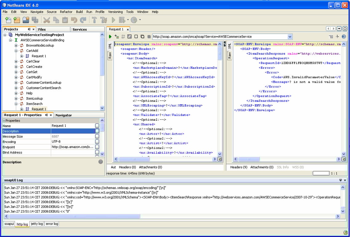Click the green Submit request arrow
Screen dimensions: 350x237
(110, 37)
